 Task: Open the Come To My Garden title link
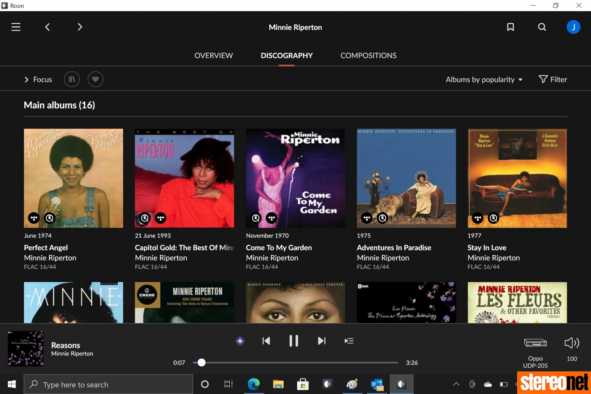[279, 248]
